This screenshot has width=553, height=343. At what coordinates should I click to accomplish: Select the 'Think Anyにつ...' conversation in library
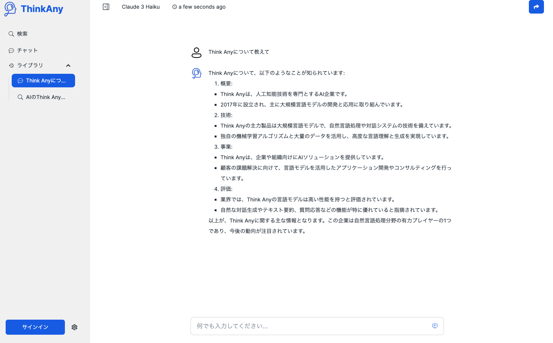43,80
